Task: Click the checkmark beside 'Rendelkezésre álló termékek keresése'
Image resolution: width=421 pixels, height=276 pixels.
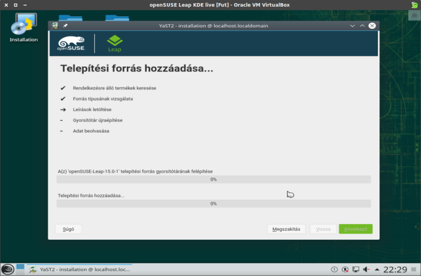Action: (63, 88)
